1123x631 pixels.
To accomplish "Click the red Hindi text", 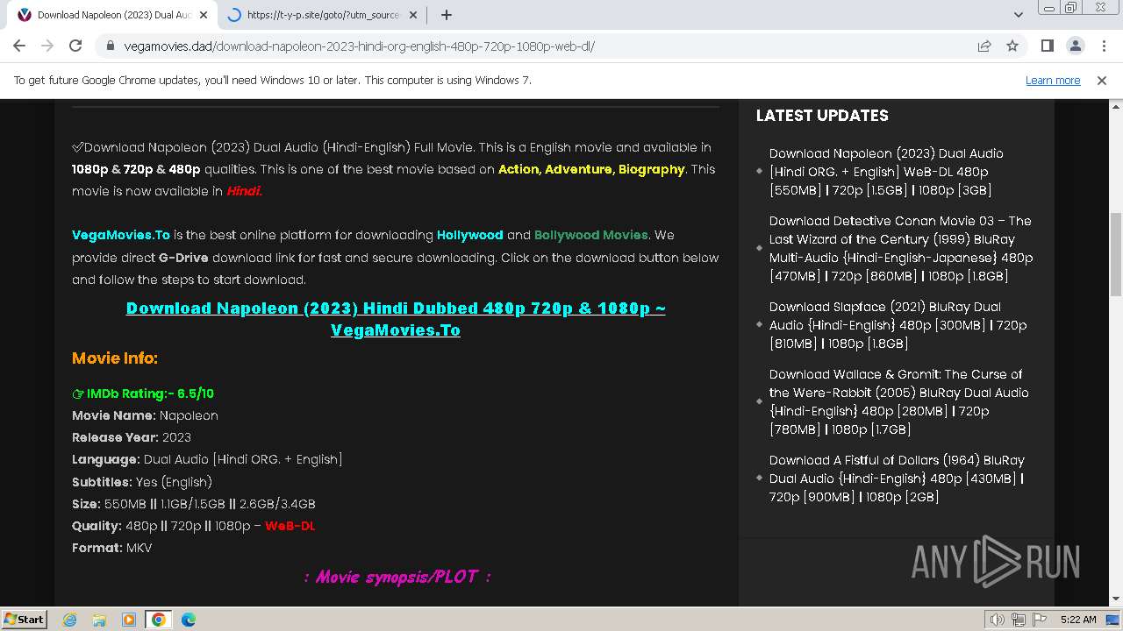I will click(244, 191).
